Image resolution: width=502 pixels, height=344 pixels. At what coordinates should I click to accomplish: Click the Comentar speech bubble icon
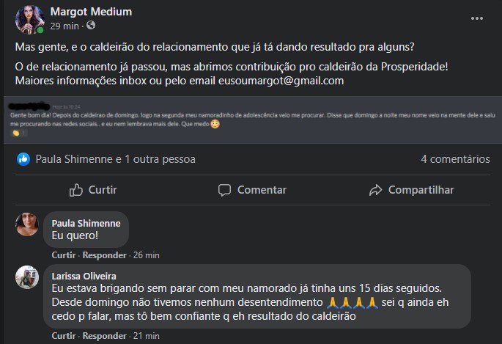(x=224, y=190)
